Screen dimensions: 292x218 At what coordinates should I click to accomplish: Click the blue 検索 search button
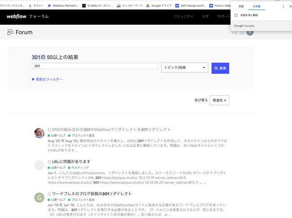pyautogui.click(x=220, y=68)
